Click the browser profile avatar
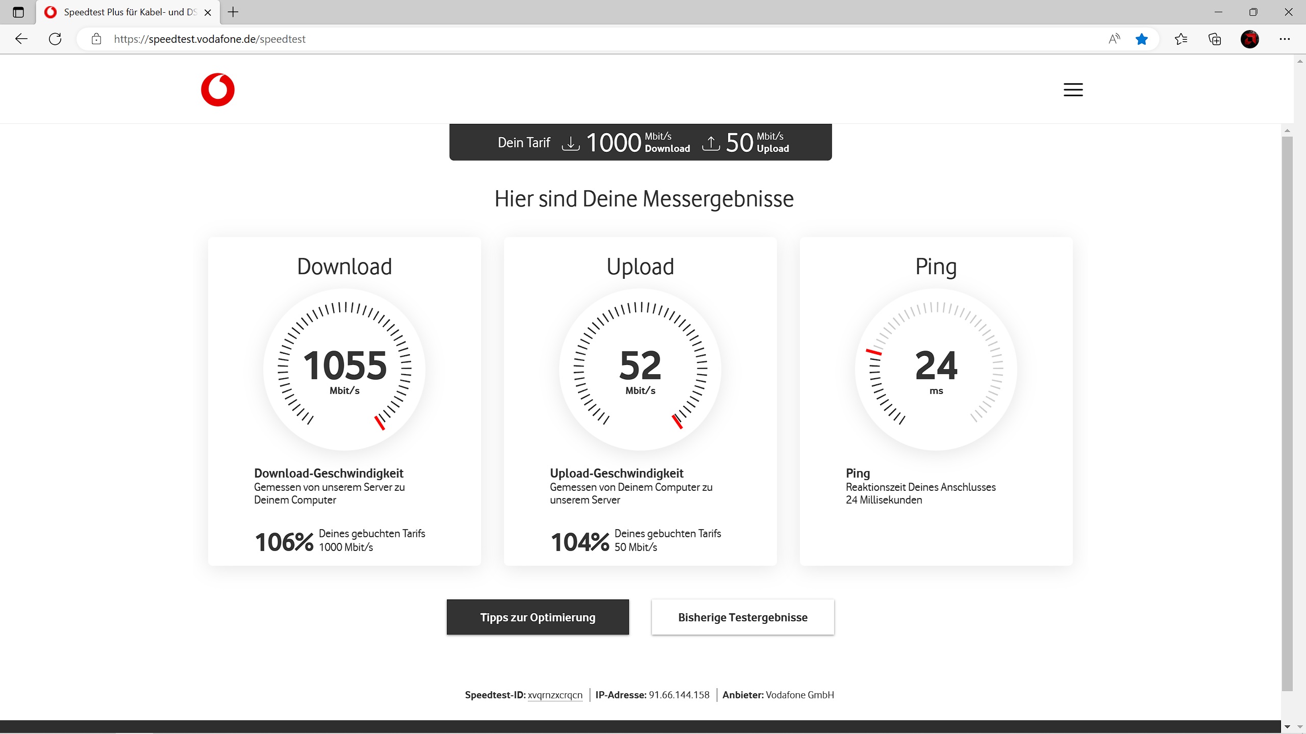Viewport: 1306px width, 734px height. 1249,39
